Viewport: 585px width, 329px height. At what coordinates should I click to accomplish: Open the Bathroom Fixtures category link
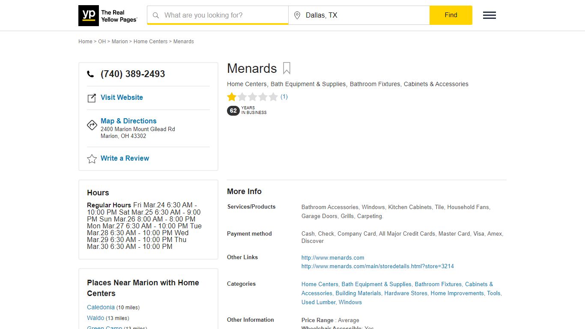tap(438, 284)
